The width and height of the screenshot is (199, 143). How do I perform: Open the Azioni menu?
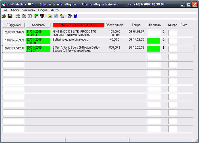pos(15,10)
